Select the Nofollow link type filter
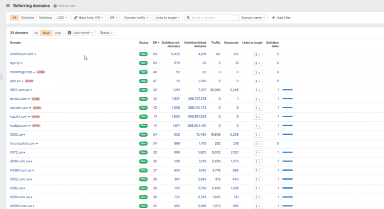The width and height of the screenshot is (384, 209). point(45,17)
